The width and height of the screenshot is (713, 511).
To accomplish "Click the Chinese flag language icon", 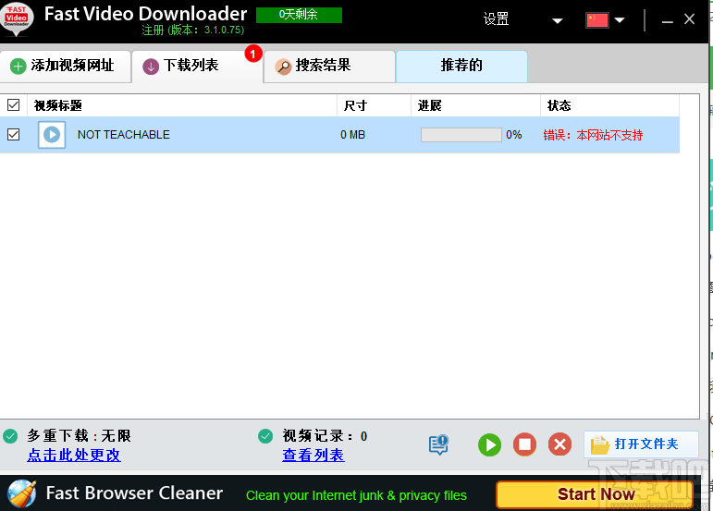I will point(597,20).
